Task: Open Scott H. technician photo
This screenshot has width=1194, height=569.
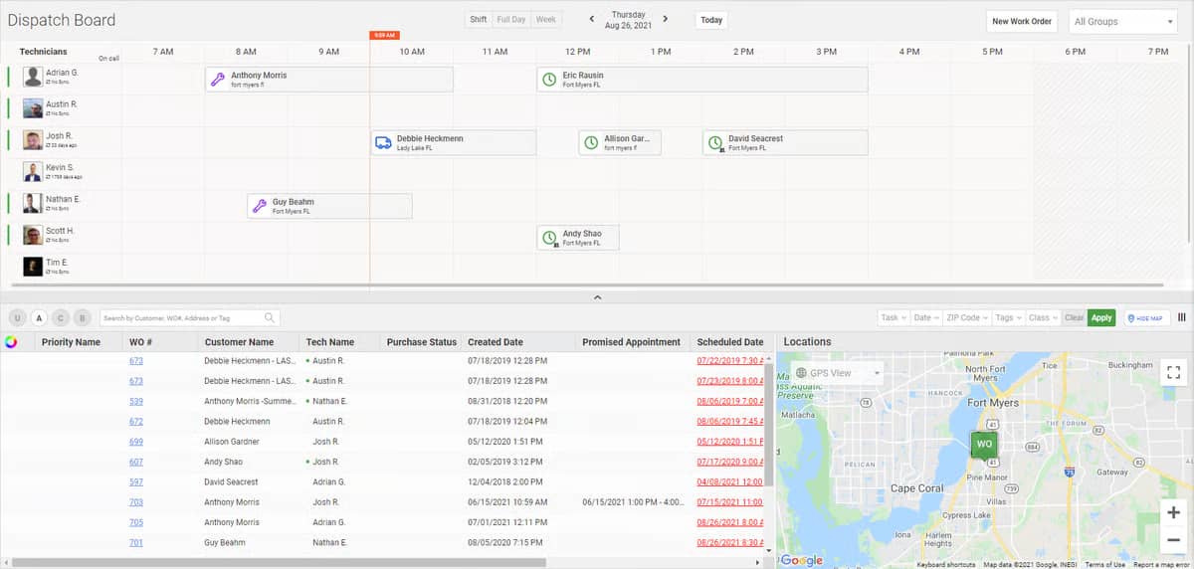Action: pos(33,236)
